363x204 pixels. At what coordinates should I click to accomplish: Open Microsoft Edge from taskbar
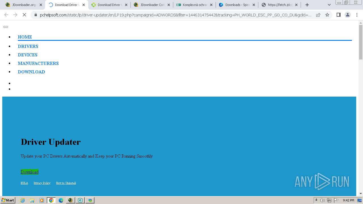tap(61, 200)
